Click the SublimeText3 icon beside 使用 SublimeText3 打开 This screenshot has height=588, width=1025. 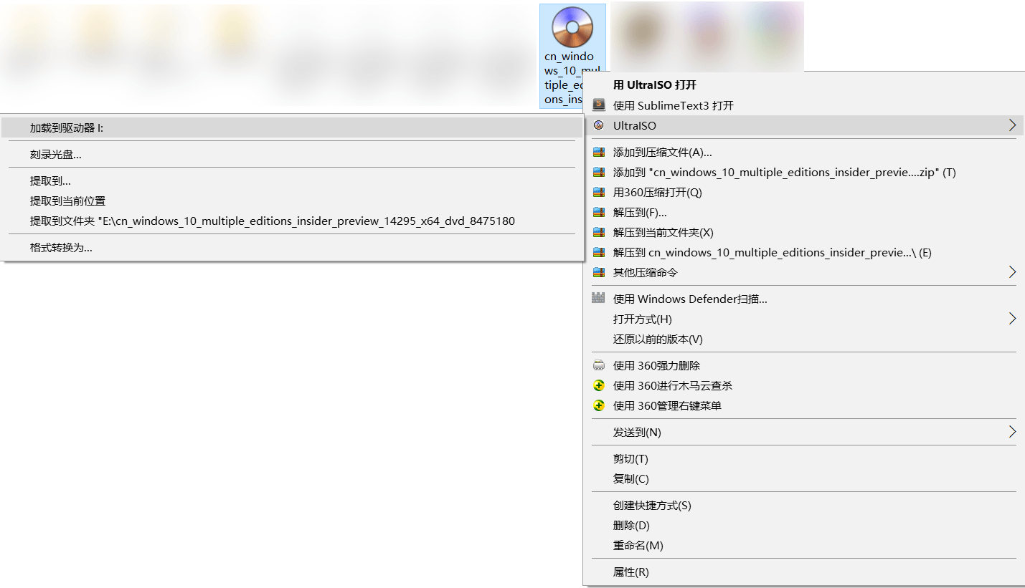(x=598, y=105)
